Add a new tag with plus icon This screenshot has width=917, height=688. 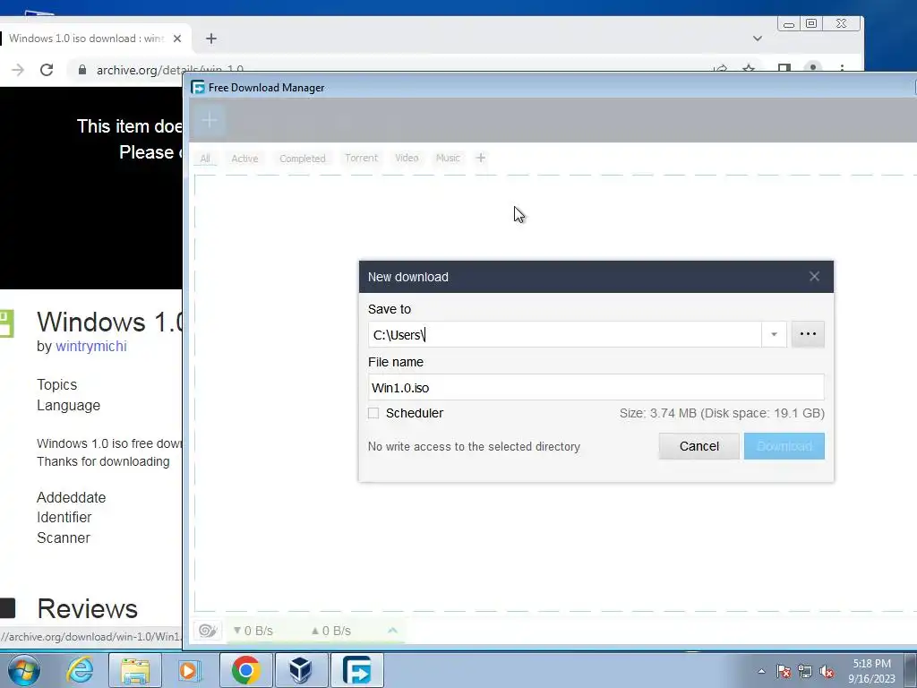click(x=481, y=158)
